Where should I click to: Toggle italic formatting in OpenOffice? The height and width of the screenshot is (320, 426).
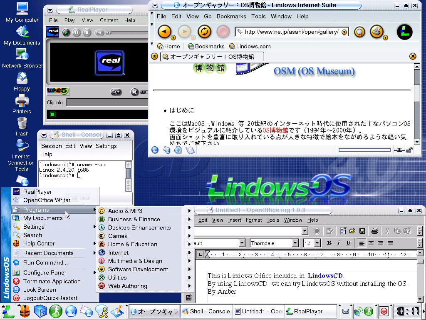click(x=339, y=243)
